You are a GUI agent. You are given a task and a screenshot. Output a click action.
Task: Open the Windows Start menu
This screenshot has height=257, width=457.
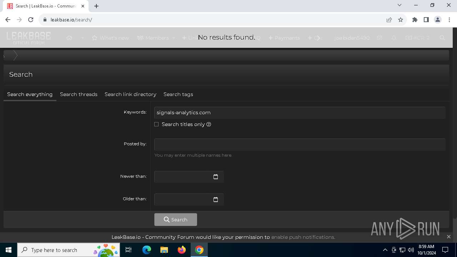[x=9, y=250]
